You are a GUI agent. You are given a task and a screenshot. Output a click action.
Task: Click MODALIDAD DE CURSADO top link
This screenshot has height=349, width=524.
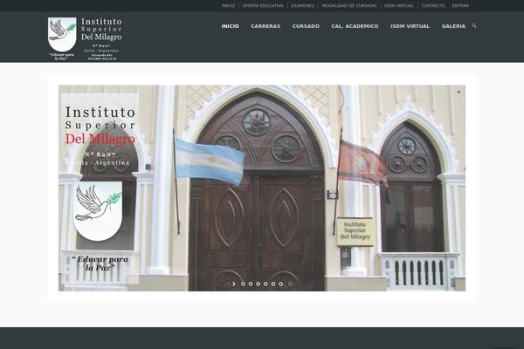click(349, 6)
